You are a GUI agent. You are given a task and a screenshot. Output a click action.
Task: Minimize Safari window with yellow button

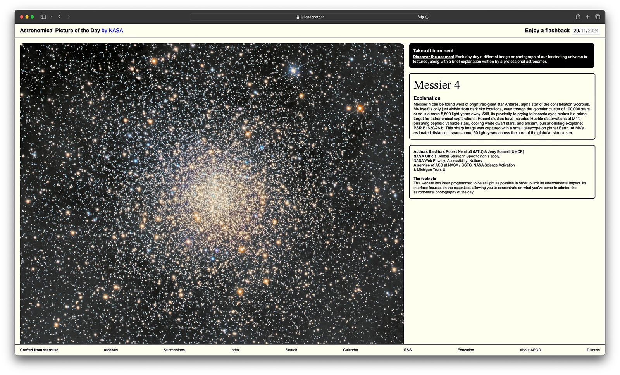(27, 17)
